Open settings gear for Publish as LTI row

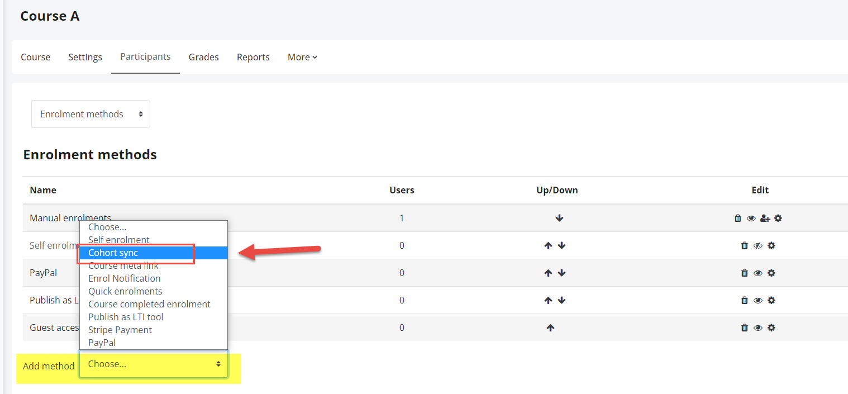[x=771, y=300]
